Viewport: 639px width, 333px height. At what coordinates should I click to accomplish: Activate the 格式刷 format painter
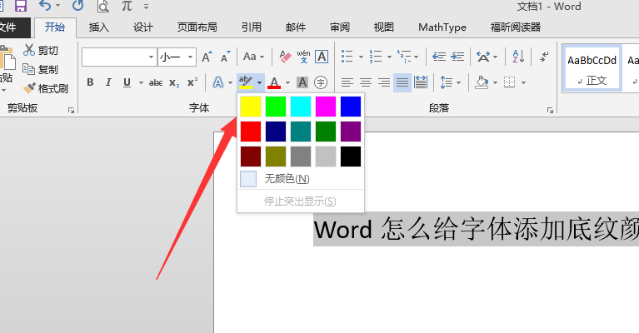pyautogui.click(x=45, y=88)
